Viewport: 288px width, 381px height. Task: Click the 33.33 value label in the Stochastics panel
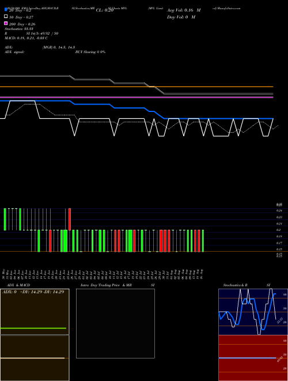coord(280,320)
